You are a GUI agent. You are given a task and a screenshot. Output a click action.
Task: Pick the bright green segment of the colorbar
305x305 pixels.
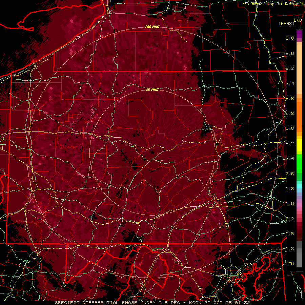tap(299, 164)
